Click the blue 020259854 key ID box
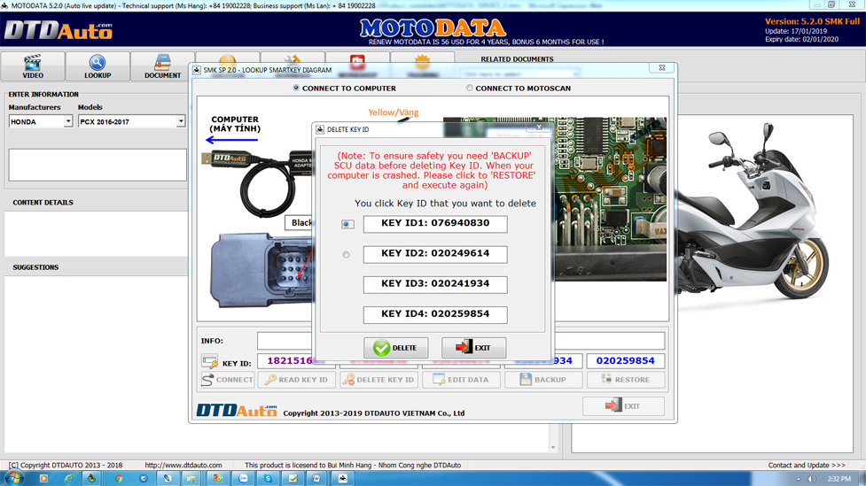Viewport: 866px width, 486px height. pyautogui.click(x=625, y=361)
